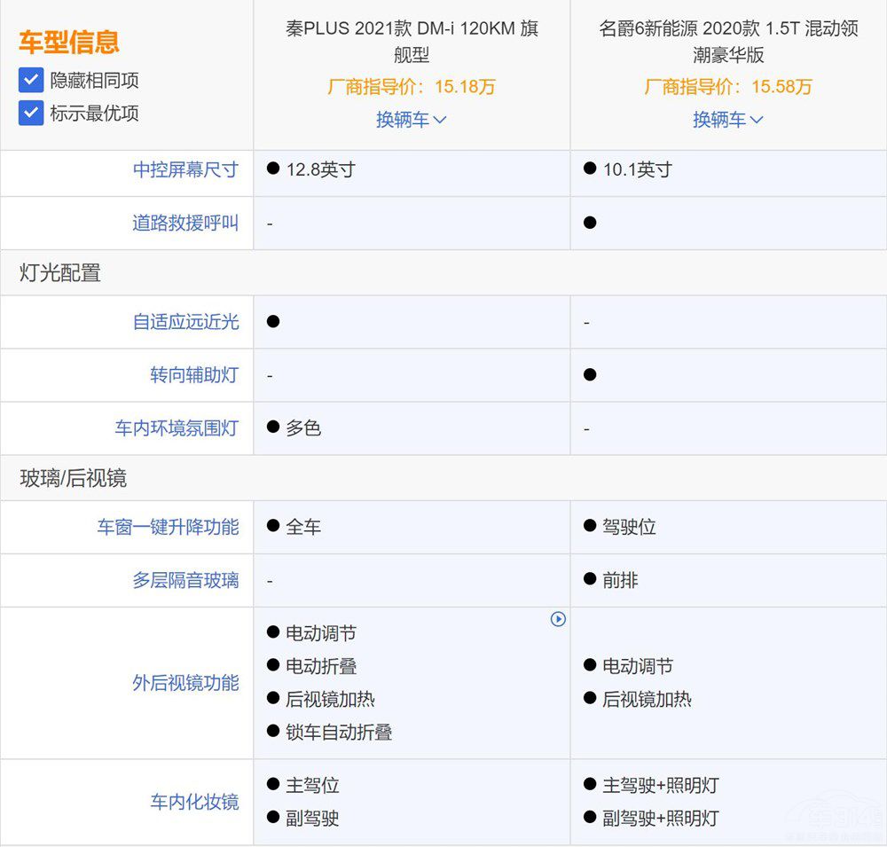Uncheck the 隐藏相同项 checkbox
The height and width of the screenshot is (847, 887).
coord(30,79)
